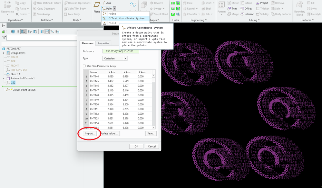This screenshot has width=322, height=188.
Task: Enable Use Non Parametric Array checkbox
Action: 84,66
